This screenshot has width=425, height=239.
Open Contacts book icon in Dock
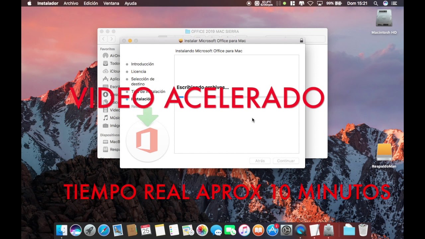132,230
